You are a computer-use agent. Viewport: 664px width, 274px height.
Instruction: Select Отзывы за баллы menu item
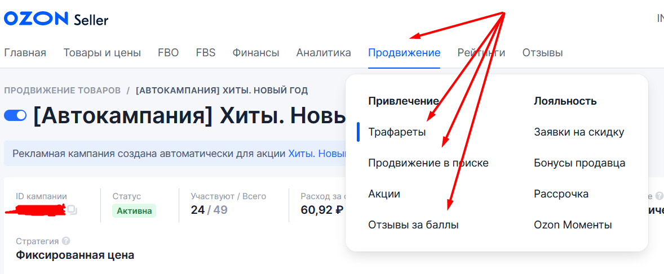pyautogui.click(x=413, y=225)
